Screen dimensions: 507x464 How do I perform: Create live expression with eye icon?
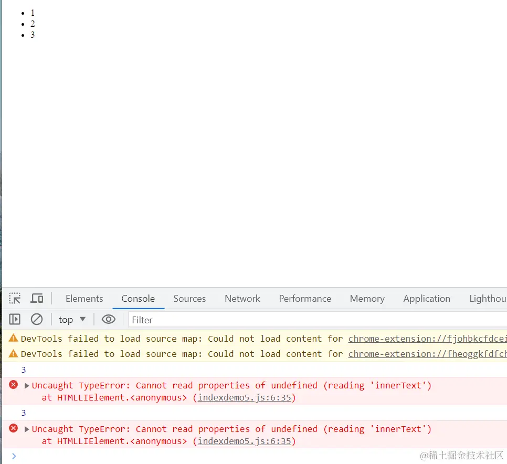(108, 320)
